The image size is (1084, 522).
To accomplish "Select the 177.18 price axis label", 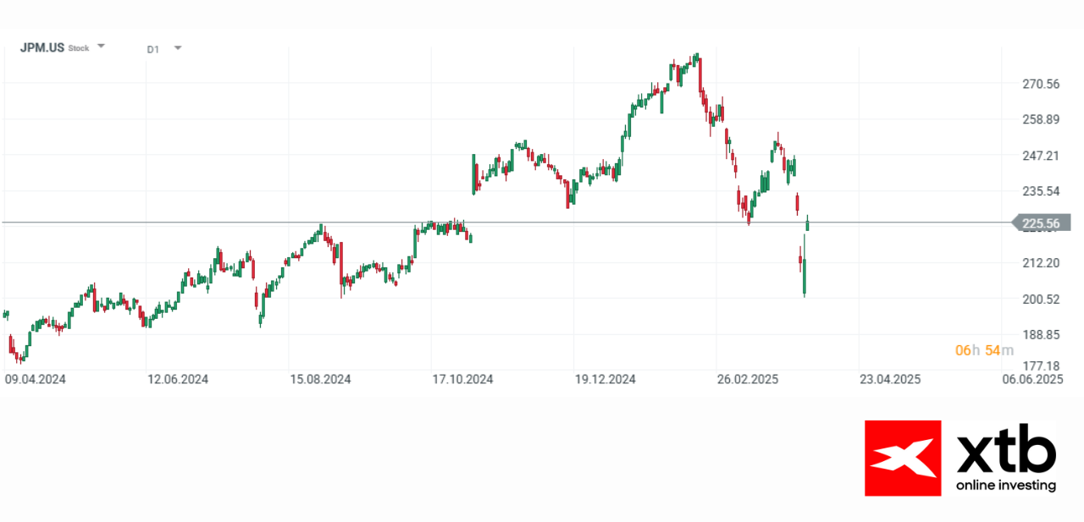I will [x=1041, y=365].
